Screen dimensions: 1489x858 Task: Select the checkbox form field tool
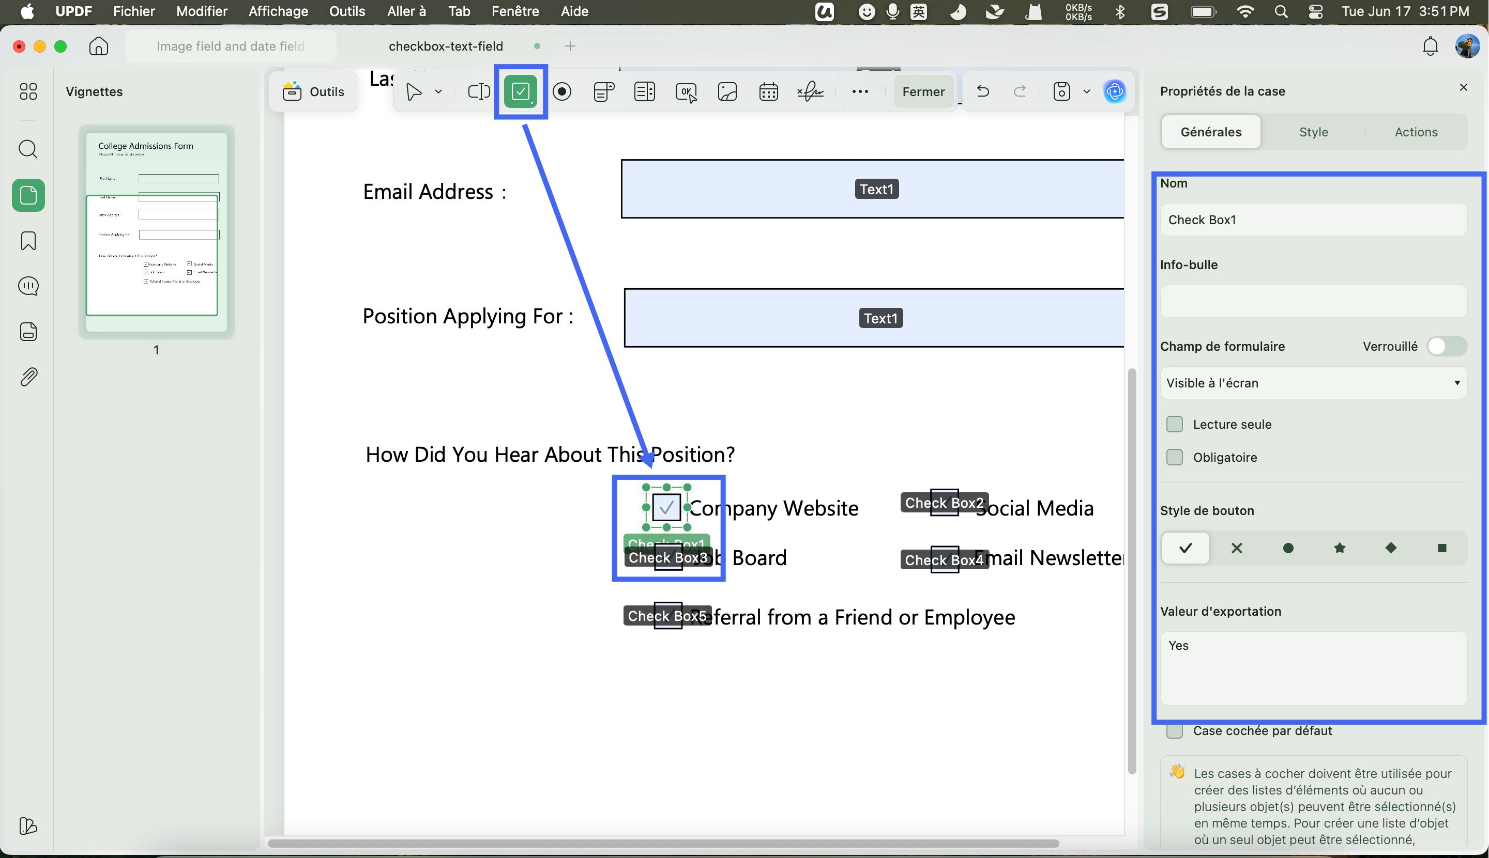click(x=520, y=91)
